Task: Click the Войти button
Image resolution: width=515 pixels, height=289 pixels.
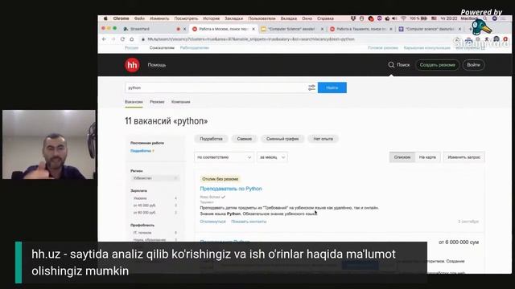Action: [473, 65]
